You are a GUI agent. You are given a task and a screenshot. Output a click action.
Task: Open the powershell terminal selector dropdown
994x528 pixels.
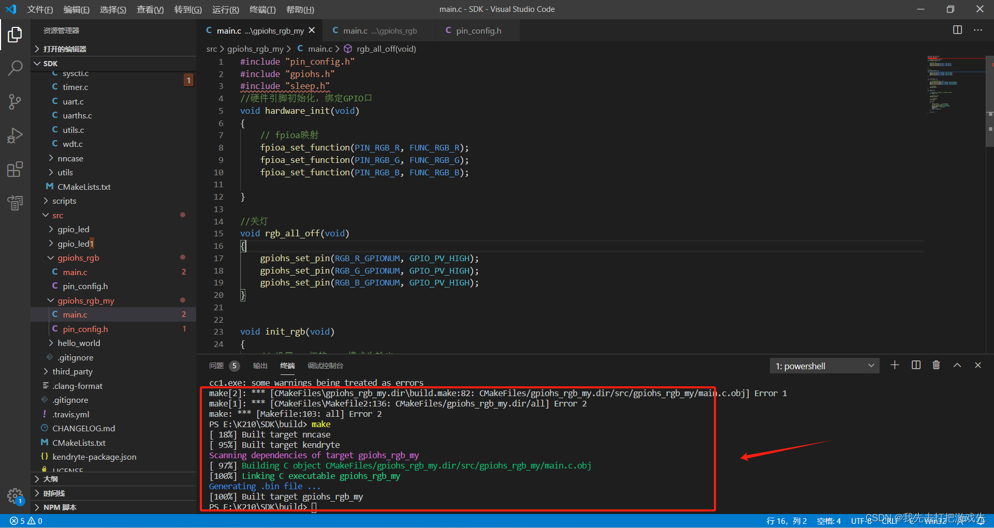[824, 366]
